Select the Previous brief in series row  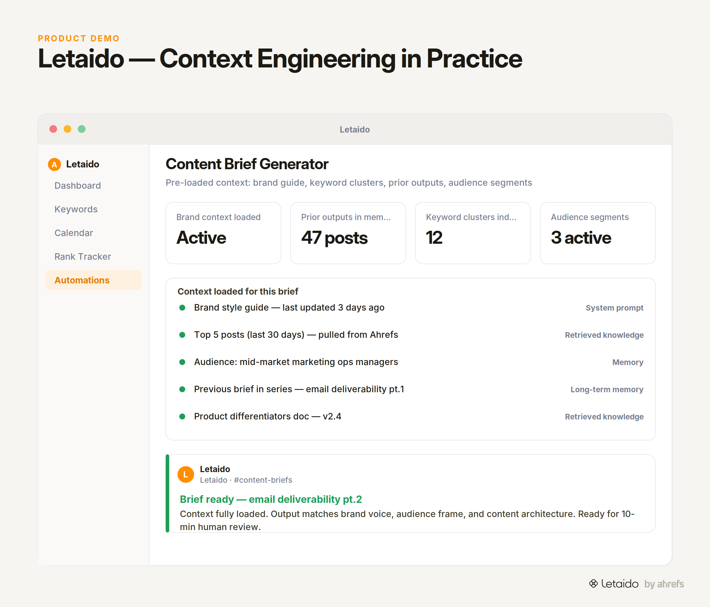click(411, 389)
